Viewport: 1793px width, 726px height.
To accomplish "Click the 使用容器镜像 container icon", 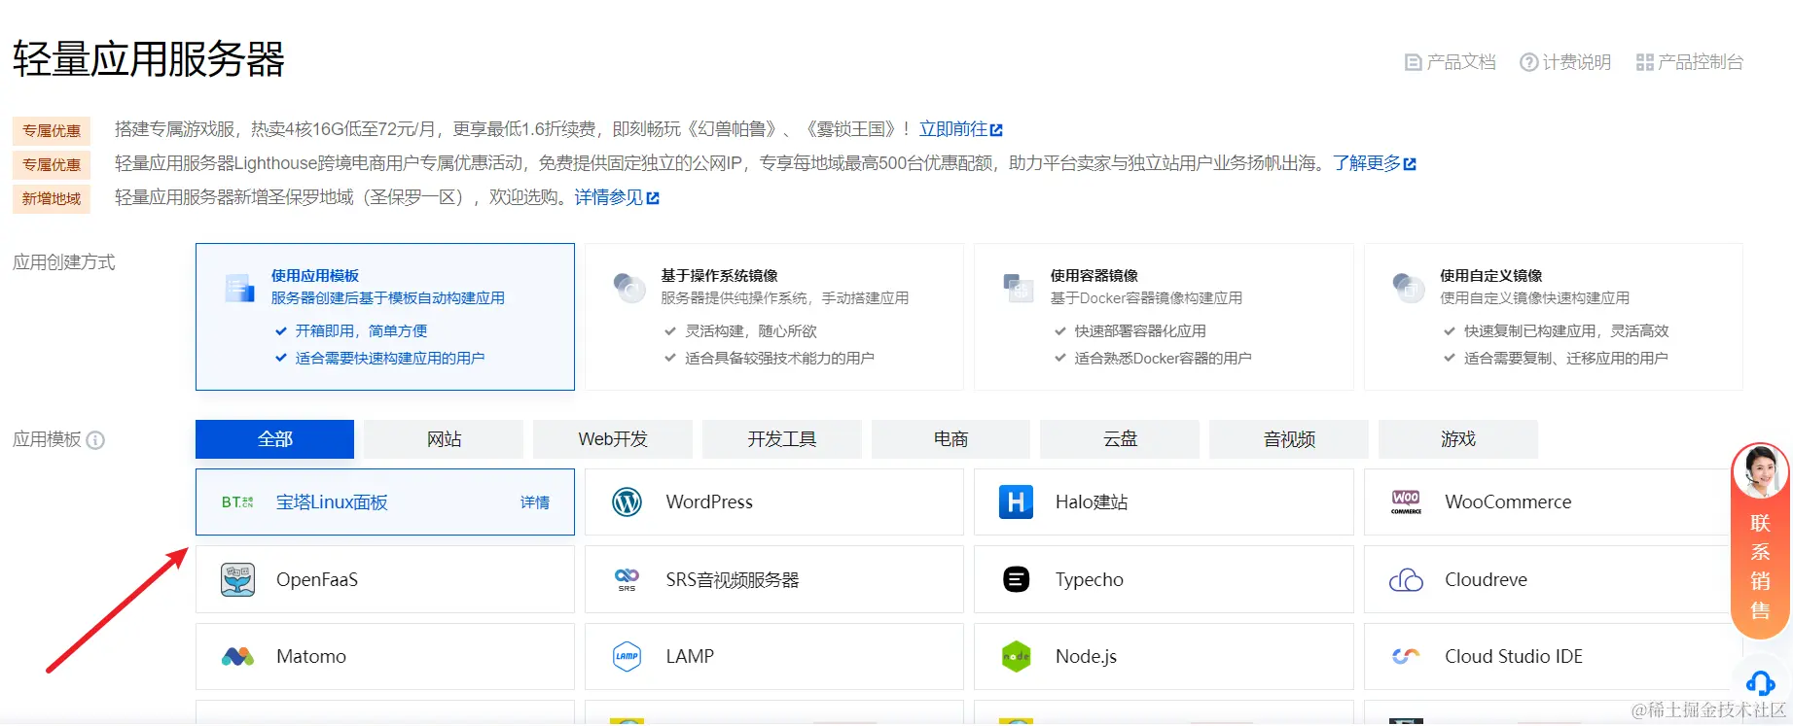I will click(x=1019, y=288).
